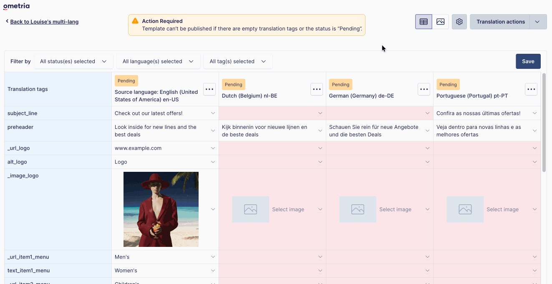This screenshot has width=552, height=284.
Task: Expand Dutch Select image chevron
Action: 320,209
